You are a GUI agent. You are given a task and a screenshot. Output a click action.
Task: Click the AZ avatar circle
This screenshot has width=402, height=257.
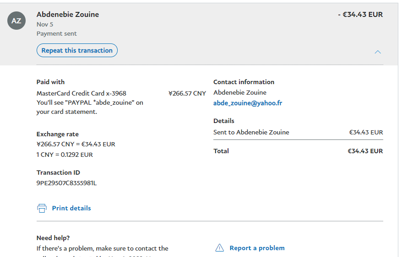(16, 21)
